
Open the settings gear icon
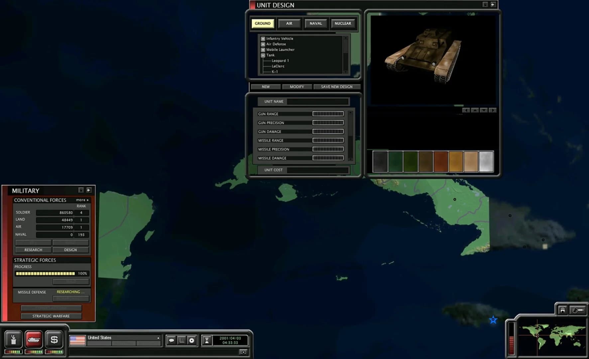192,340
